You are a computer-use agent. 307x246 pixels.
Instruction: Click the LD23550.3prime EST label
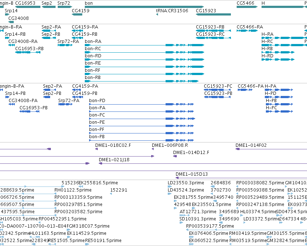tap(186, 183)
